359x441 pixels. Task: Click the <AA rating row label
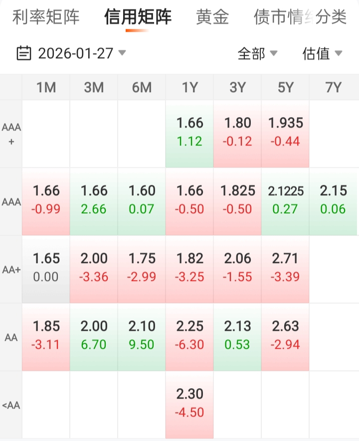click(11, 405)
